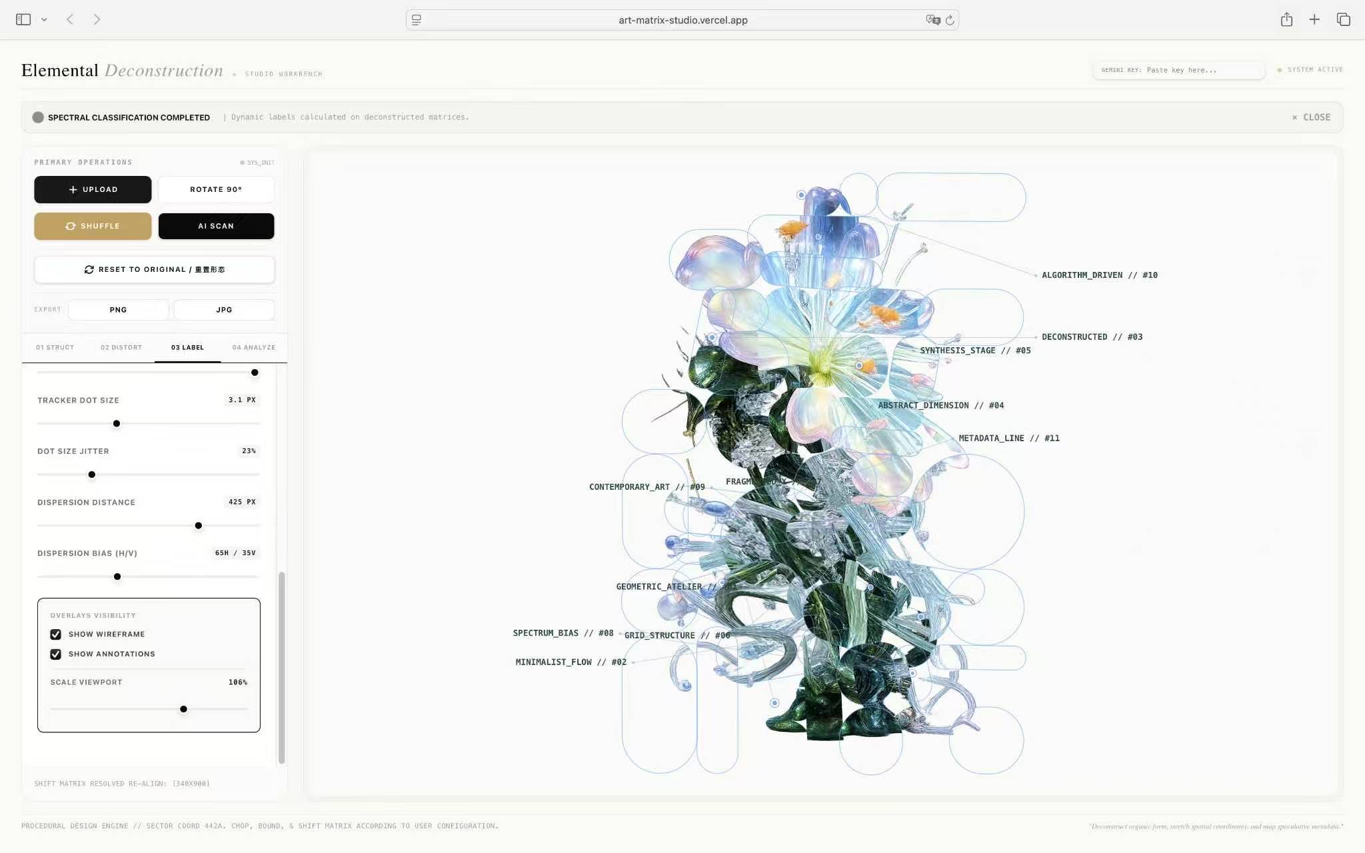Click the ABSTRACT_DIMENSION // #04 label
The image size is (1365, 853).
(x=940, y=405)
